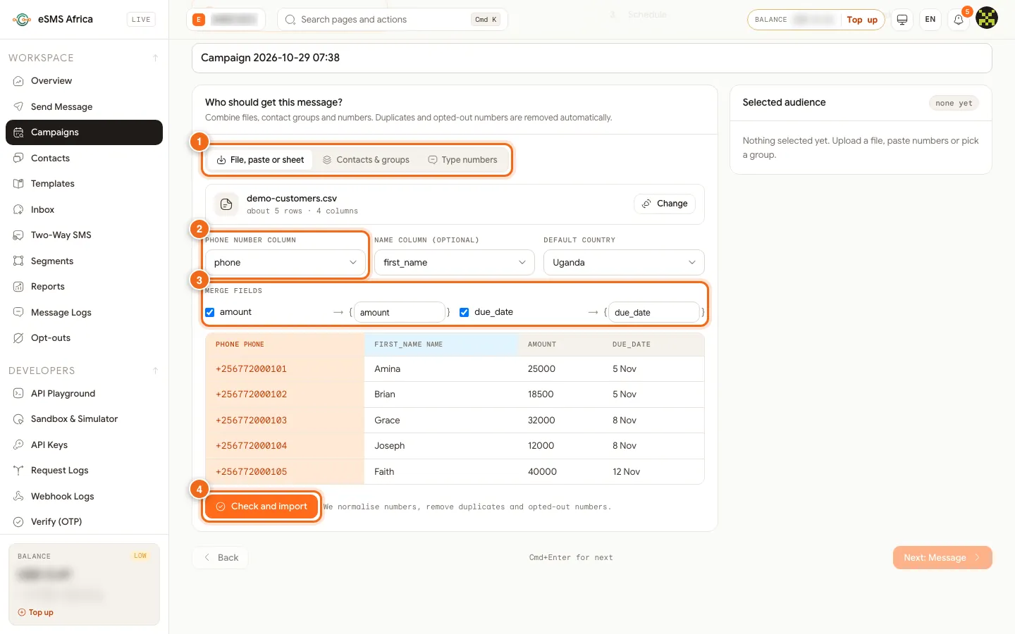Click Top up link in sidebar balance card
Viewport: 1015px width, 634px height.
pyautogui.click(x=36, y=612)
